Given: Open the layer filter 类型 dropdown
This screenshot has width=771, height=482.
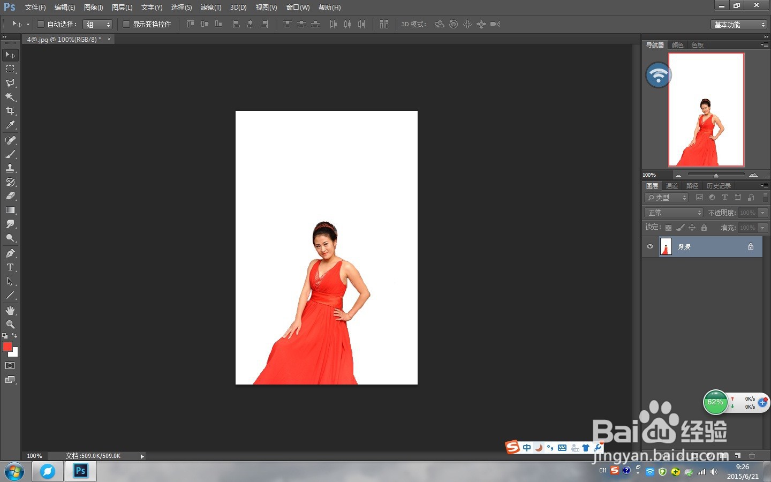Looking at the screenshot, I should coord(667,198).
